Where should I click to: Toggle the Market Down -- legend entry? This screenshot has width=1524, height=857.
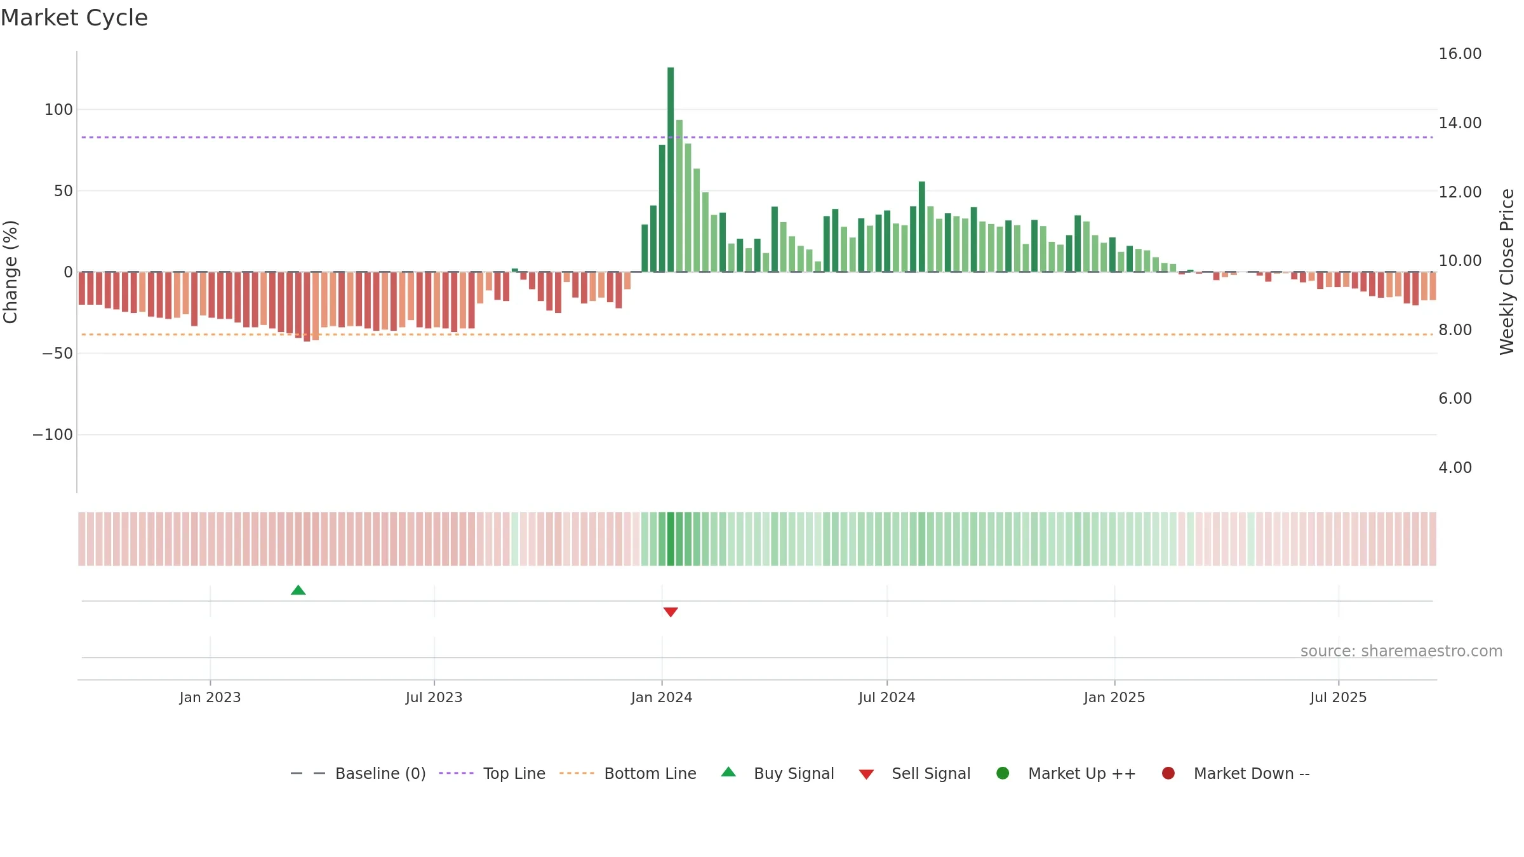(x=1235, y=773)
